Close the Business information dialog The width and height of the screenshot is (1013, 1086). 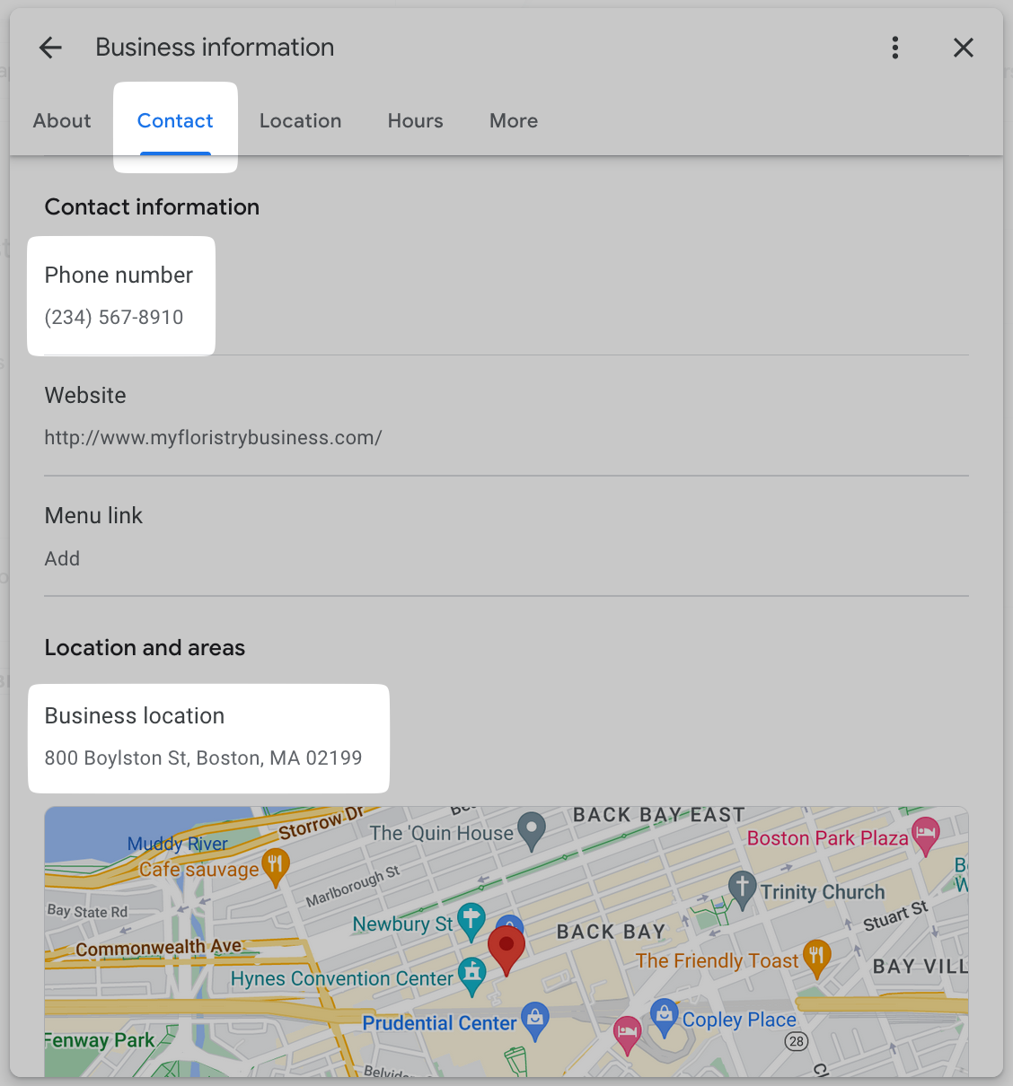pyautogui.click(x=963, y=48)
